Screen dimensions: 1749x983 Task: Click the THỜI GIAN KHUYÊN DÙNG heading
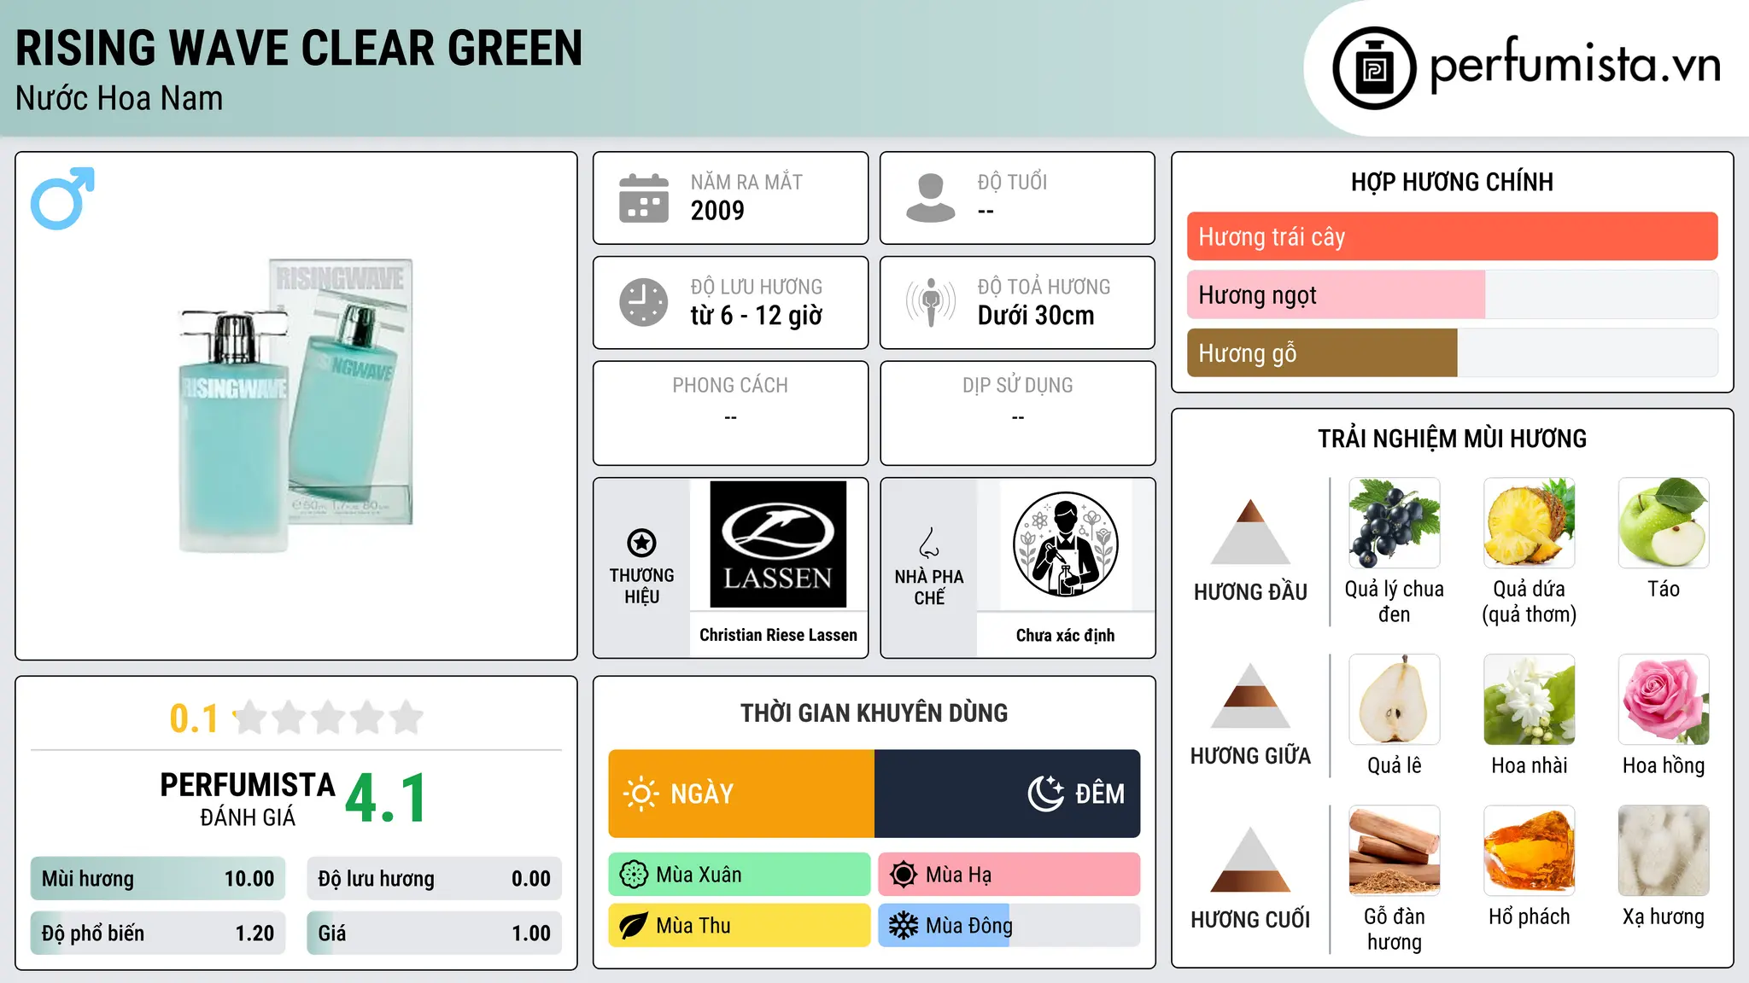tap(874, 713)
